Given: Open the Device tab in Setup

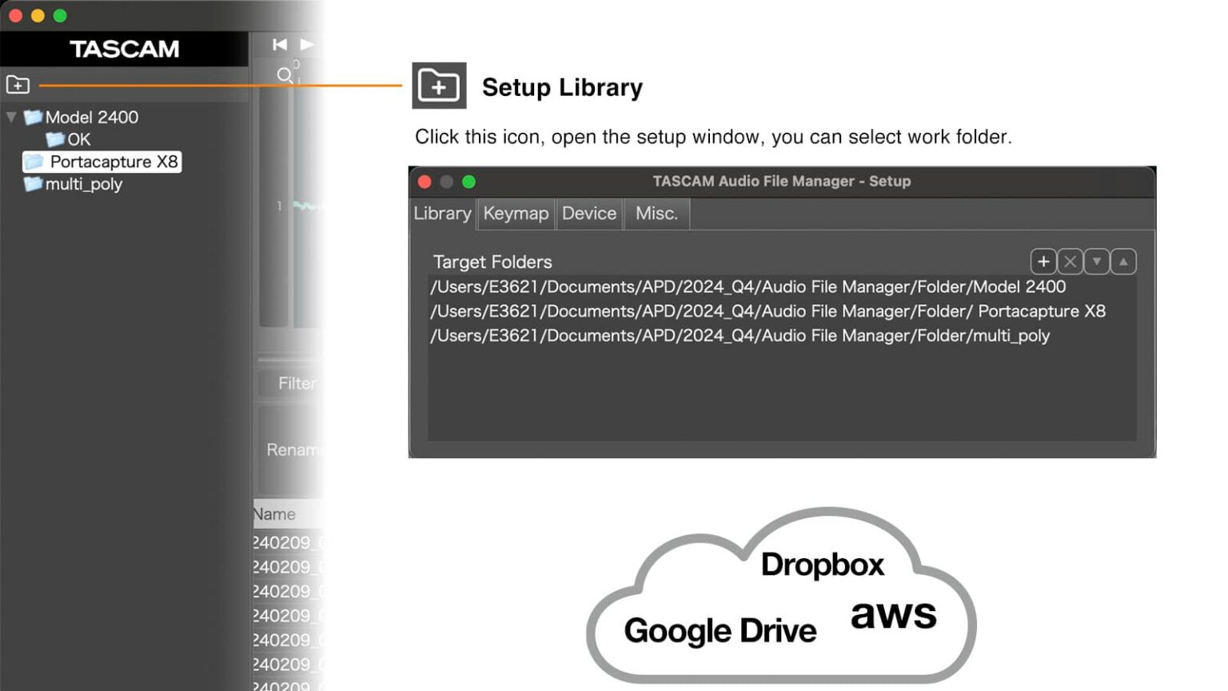Looking at the screenshot, I should click(589, 214).
